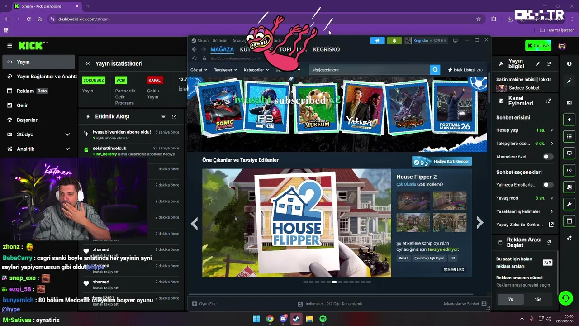This screenshot has width=579, height=326.
Task: Click the chat bubble icon in Kick's right rail
Action: [569, 153]
